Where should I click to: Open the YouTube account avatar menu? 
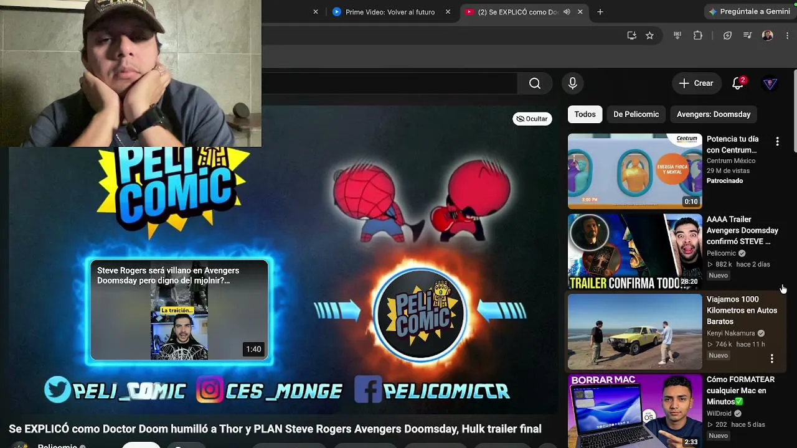(x=770, y=83)
